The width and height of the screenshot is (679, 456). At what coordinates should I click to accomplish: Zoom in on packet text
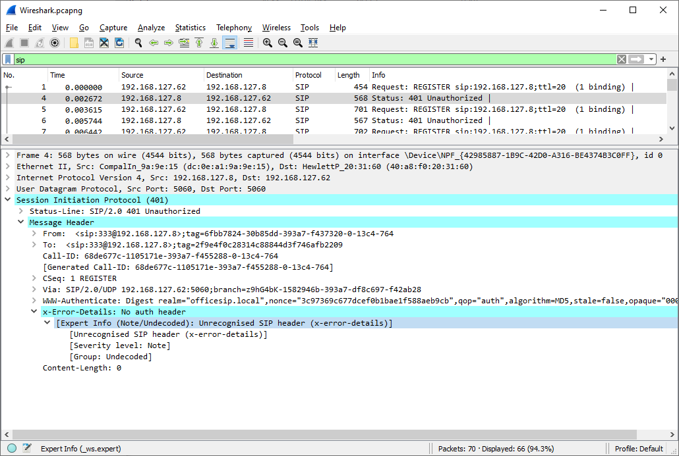tap(267, 43)
